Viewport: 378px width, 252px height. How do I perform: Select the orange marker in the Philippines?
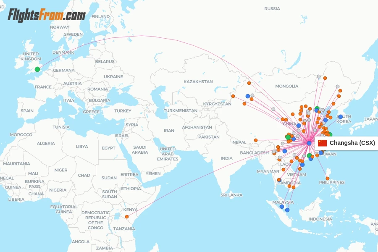point(327,178)
